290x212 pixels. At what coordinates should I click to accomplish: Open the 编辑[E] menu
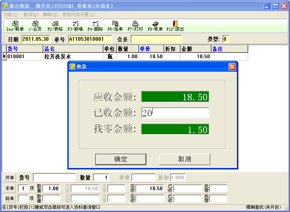pyautogui.click(x=50, y=15)
